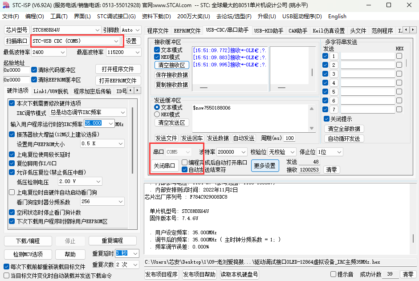This screenshot has width=419, height=281.
Task: Select HEX模式 radio in the send buffer
Action: click(157, 114)
